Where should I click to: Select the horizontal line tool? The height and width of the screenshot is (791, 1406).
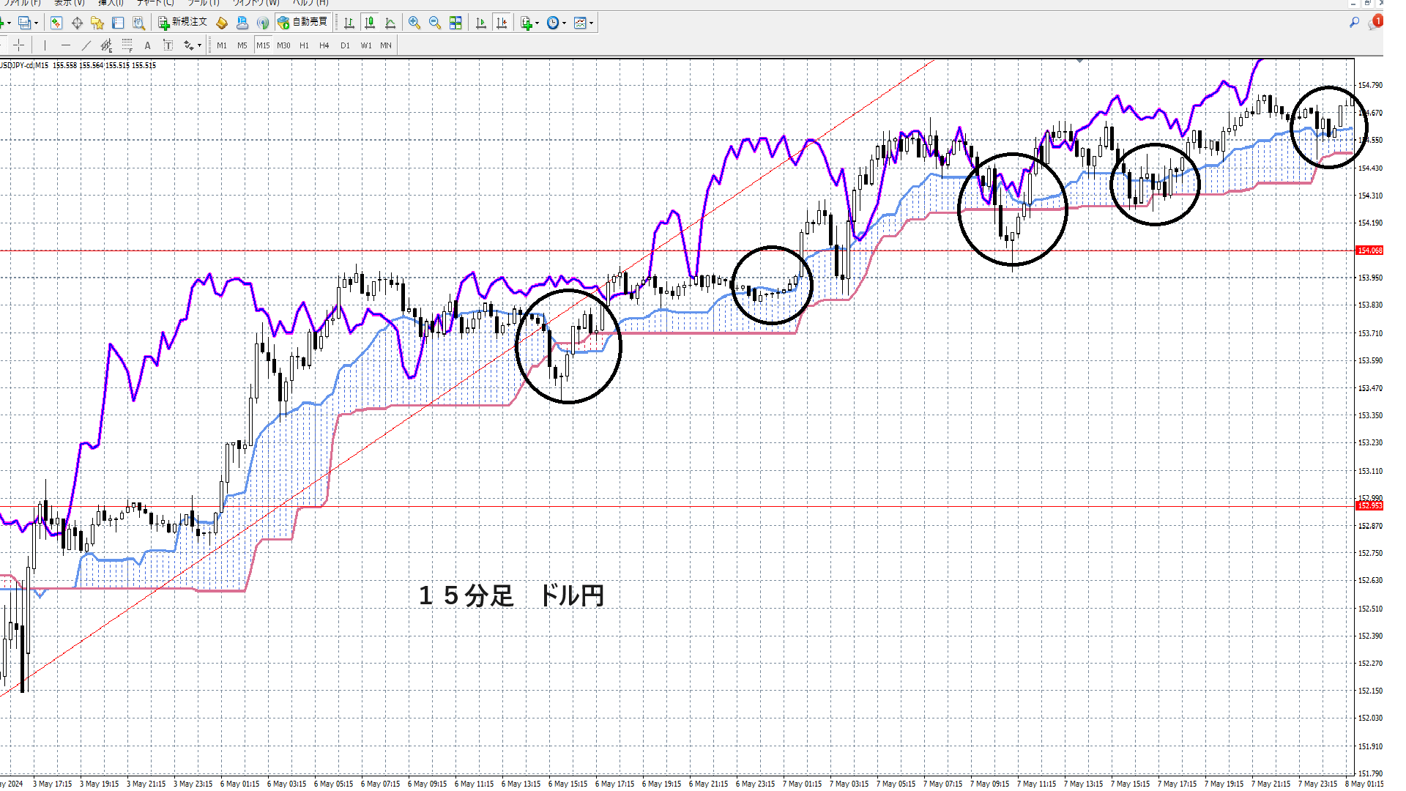click(65, 45)
